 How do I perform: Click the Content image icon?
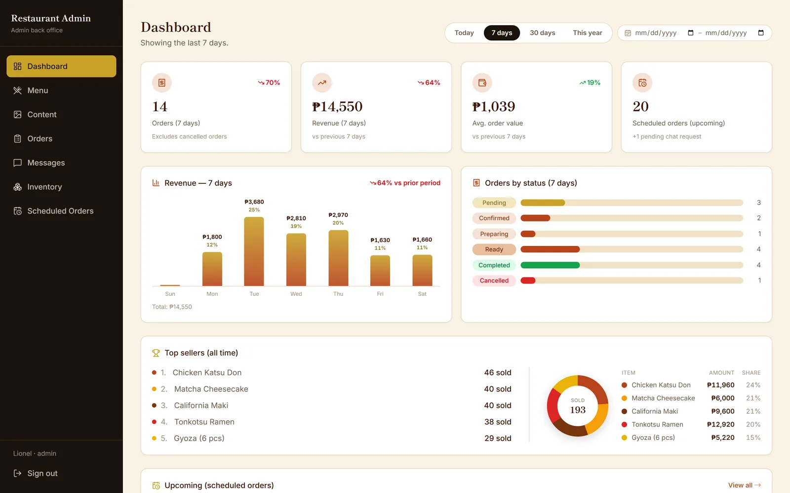tap(18, 114)
